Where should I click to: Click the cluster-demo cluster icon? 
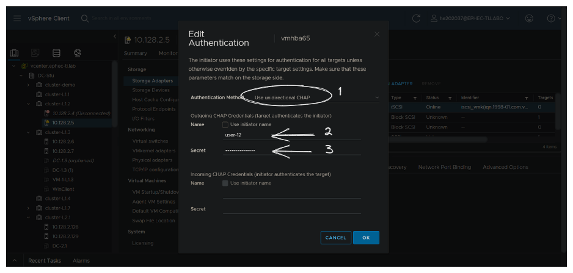pos(39,85)
